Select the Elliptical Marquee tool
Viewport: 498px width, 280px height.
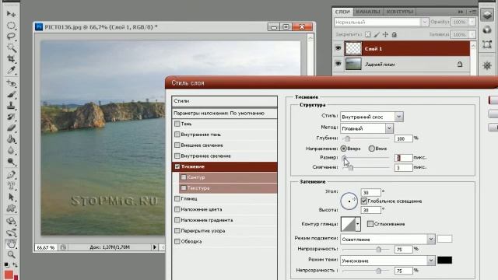coord(11,26)
